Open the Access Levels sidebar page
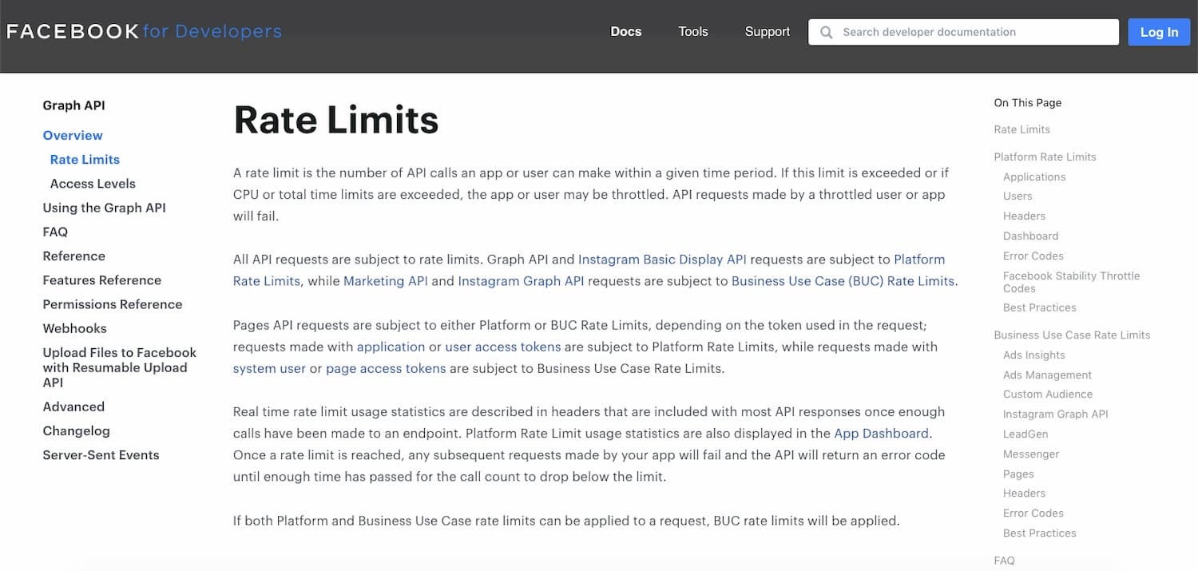The image size is (1198, 571). point(93,183)
